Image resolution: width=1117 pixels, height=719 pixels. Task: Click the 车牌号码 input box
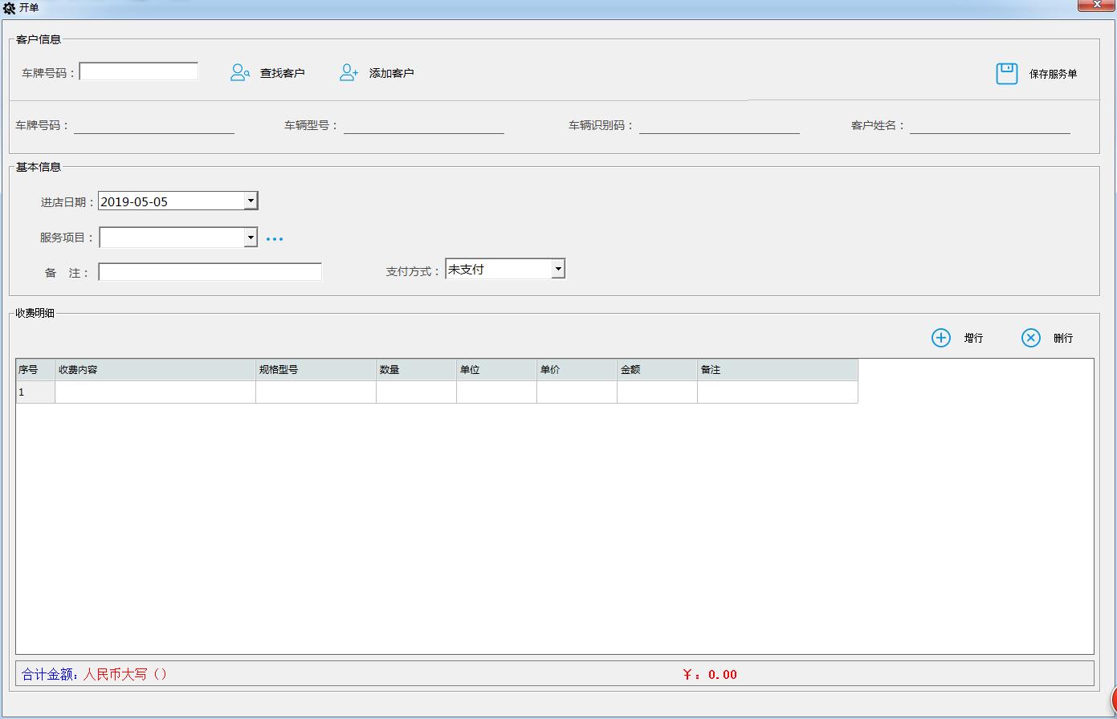[138, 71]
